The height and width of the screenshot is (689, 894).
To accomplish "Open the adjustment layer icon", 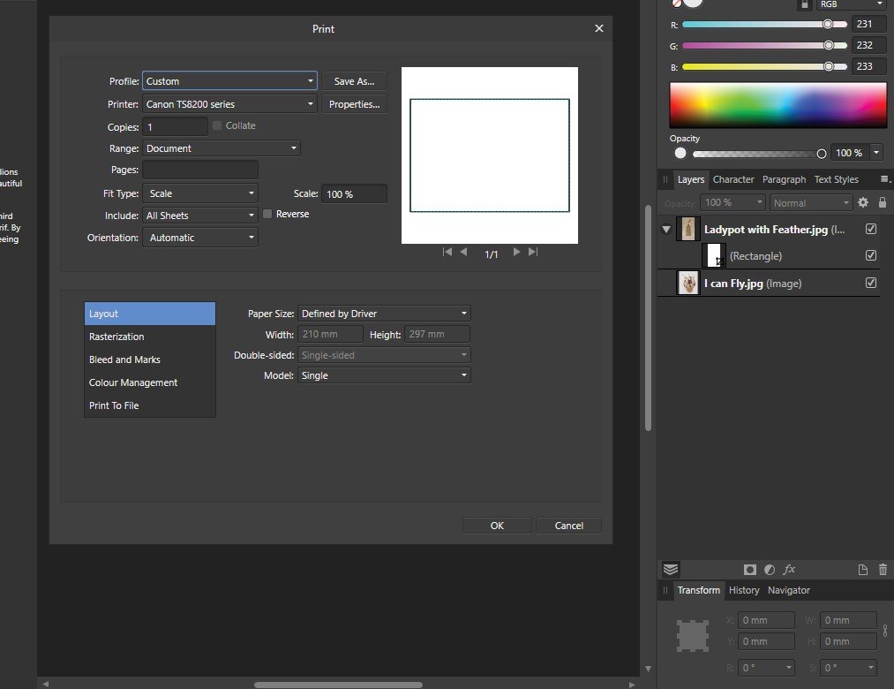I will pos(770,569).
